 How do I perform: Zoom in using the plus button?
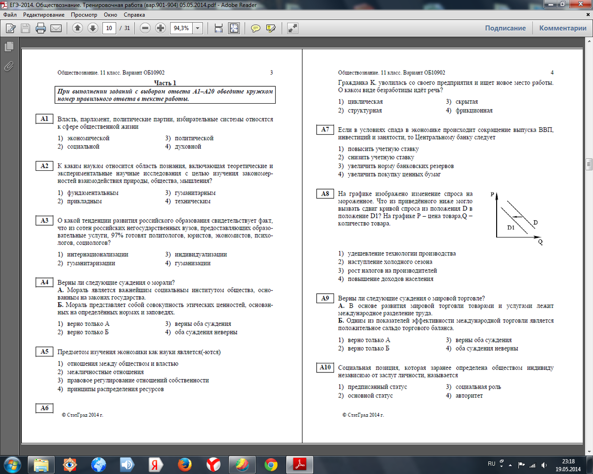tap(160, 28)
